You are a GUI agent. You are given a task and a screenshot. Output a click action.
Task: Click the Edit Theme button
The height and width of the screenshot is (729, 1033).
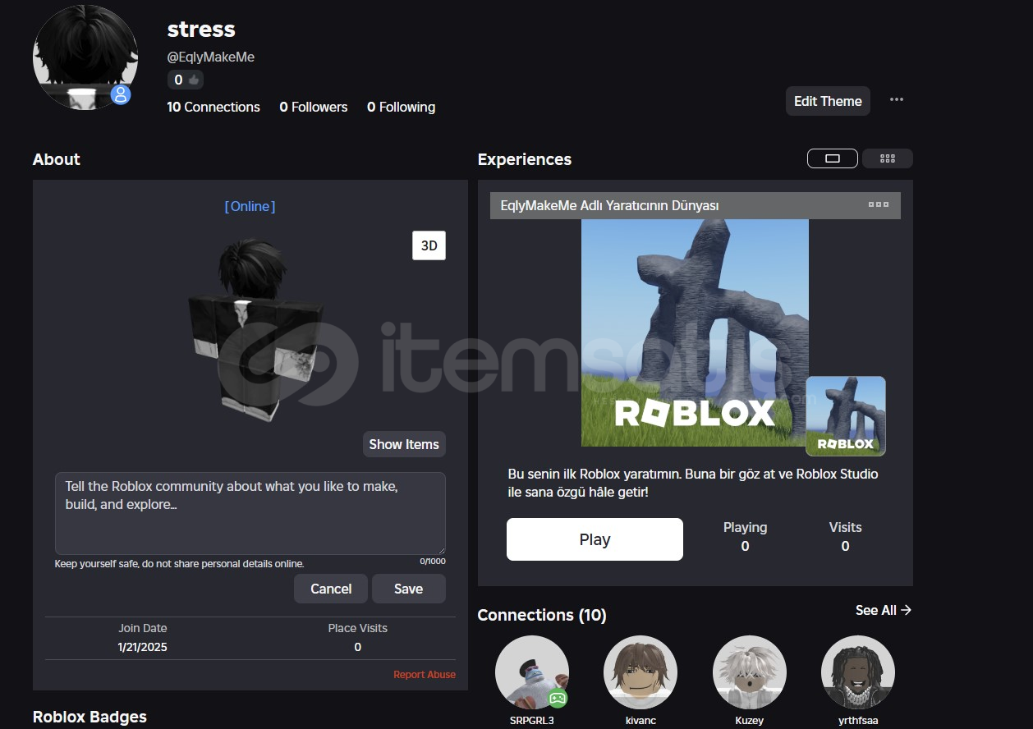pos(827,101)
